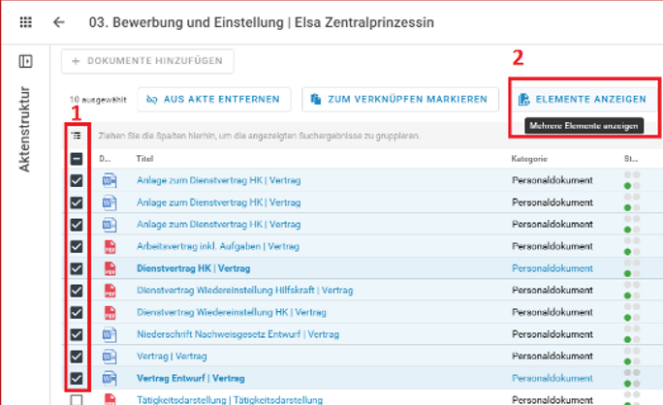Click Personaldokument cell in Arbeitsvertrag row
This screenshot has width=663, height=405.
pyautogui.click(x=552, y=246)
